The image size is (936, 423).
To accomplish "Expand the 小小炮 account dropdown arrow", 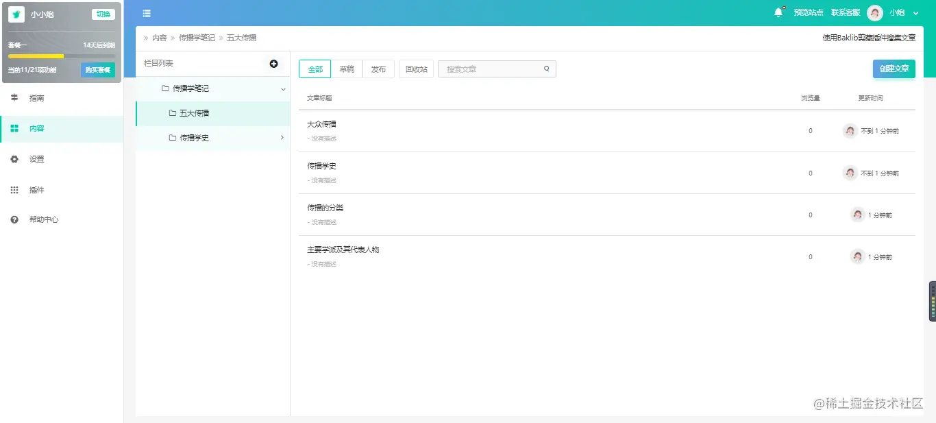I will tap(915, 13).
